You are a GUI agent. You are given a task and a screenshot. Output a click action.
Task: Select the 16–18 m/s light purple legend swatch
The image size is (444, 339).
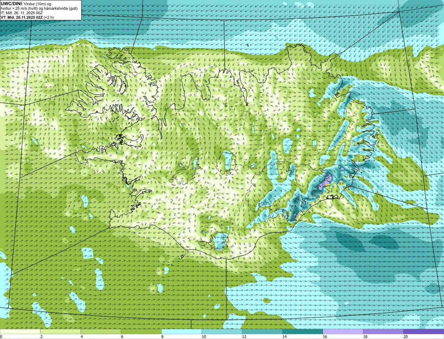pyautogui.click(x=343, y=331)
